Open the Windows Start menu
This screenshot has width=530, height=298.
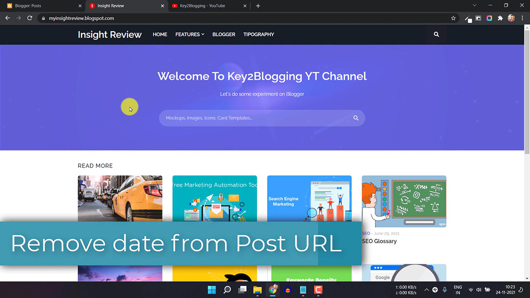point(212,290)
